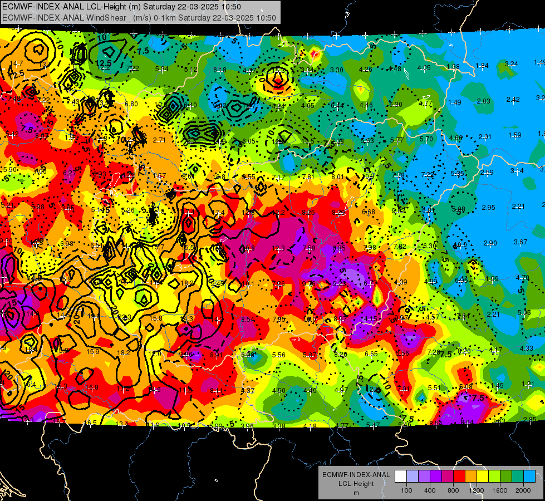
Task: Click the legend tick label 2000
Action: click(523, 490)
